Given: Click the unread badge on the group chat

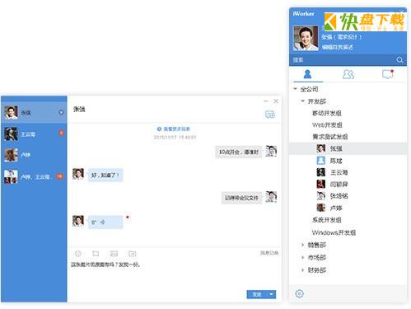Looking at the screenshot, I should [x=59, y=176].
